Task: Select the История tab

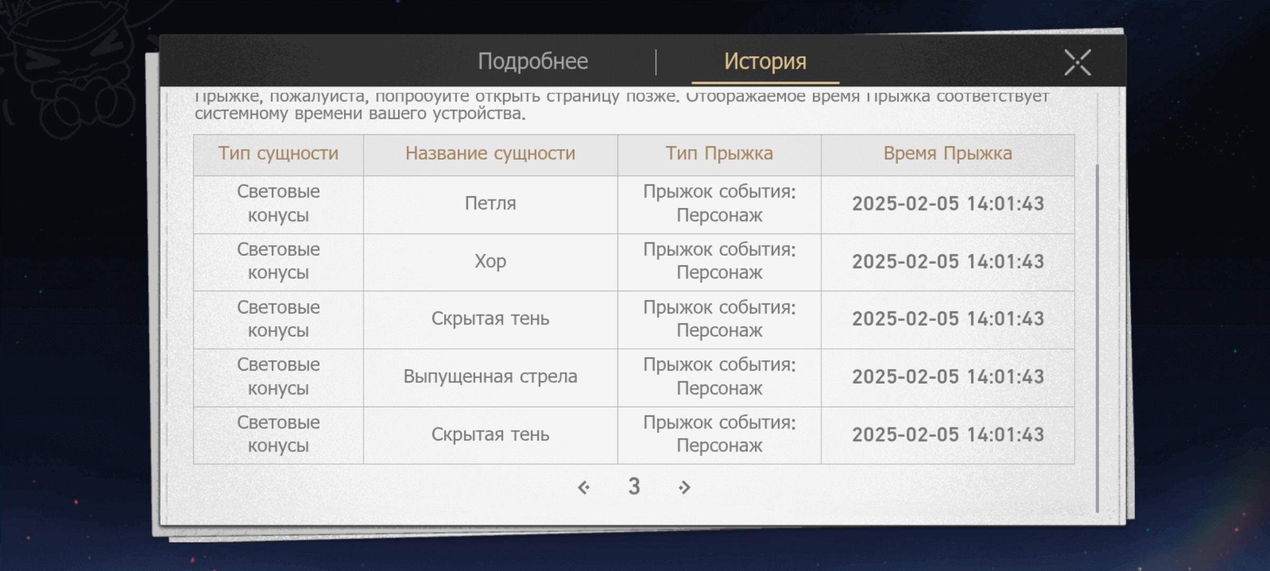Action: click(765, 62)
